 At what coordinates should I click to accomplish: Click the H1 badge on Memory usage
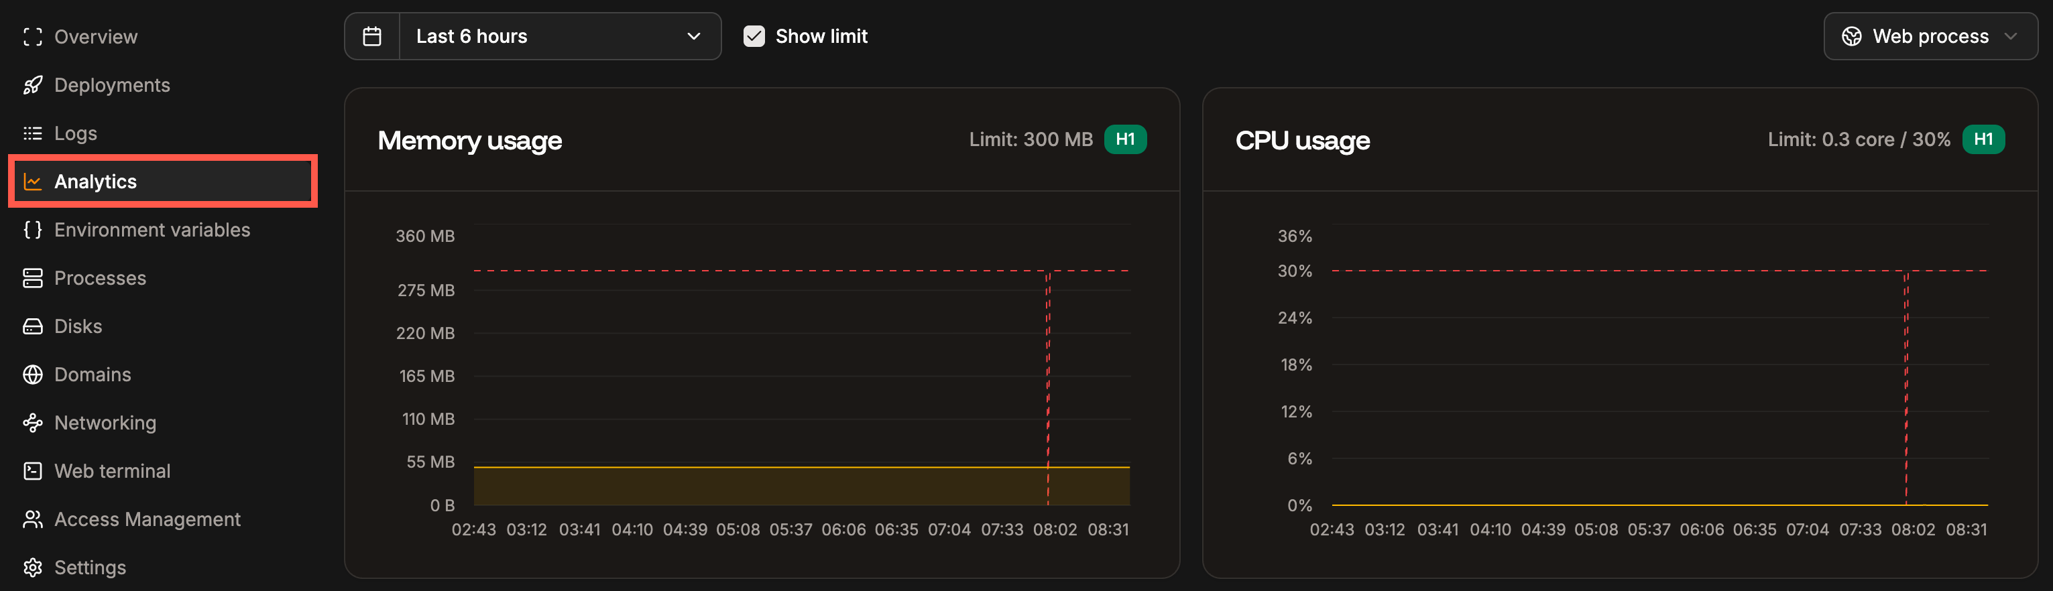[1125, 139]
